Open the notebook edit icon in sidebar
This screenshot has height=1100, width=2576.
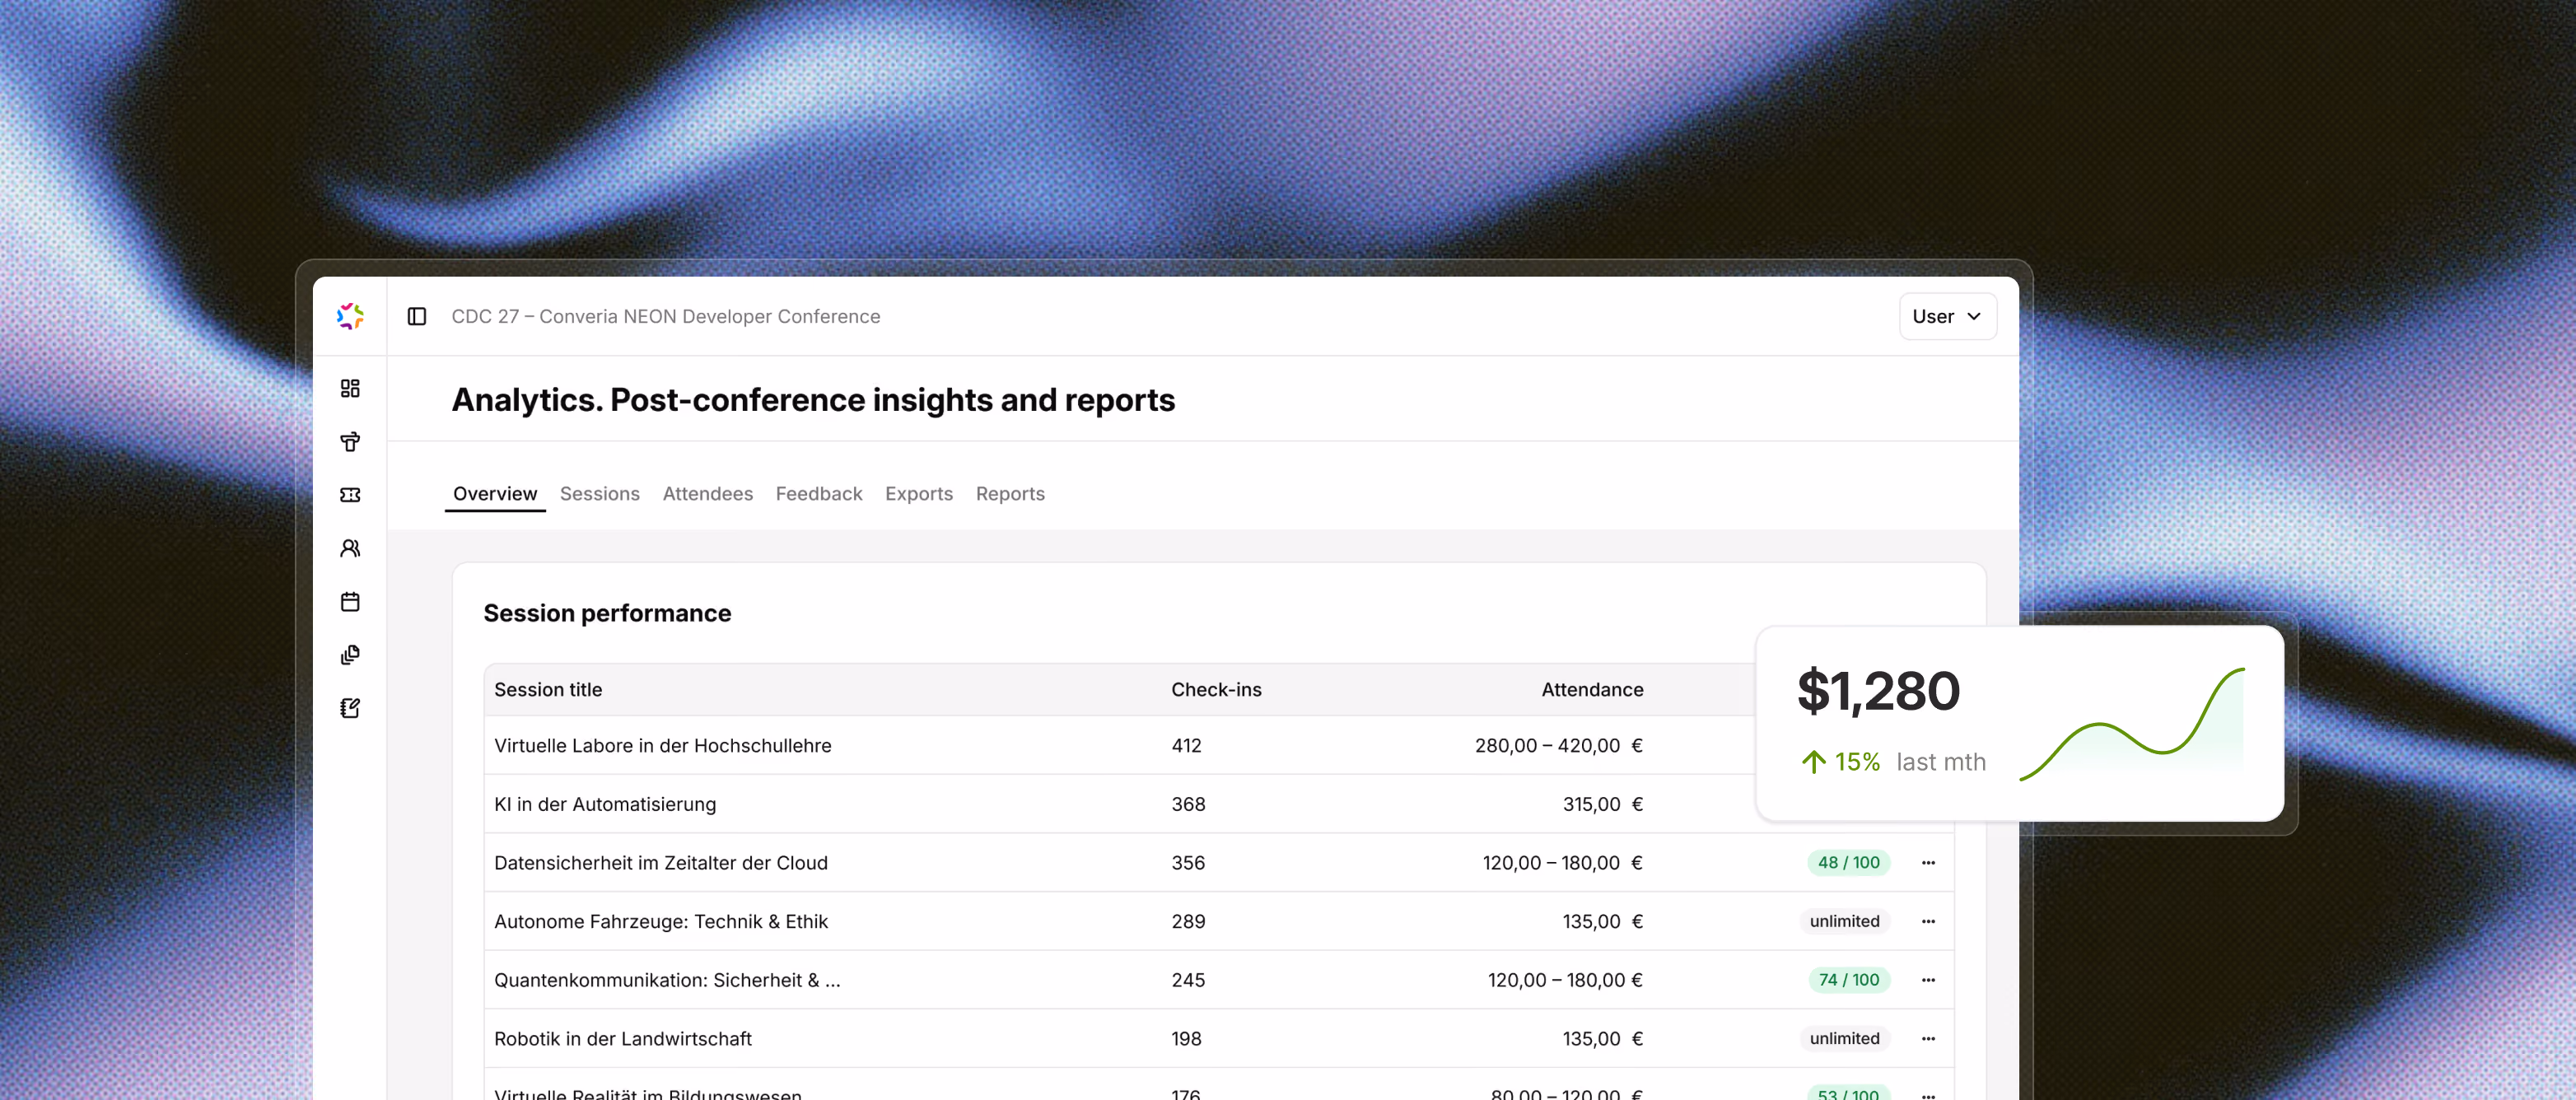(x=350, y=708)
